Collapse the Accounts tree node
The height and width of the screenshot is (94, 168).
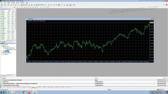pos(2,46)
